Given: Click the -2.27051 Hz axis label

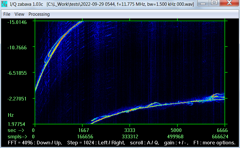Looking at the screenshot, I should 17,99.
